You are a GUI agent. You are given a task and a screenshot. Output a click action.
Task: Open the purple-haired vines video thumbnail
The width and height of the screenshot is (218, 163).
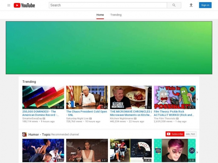pos(175,150)
